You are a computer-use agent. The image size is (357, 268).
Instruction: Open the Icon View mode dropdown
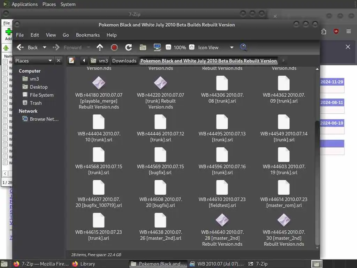(215, 47)
